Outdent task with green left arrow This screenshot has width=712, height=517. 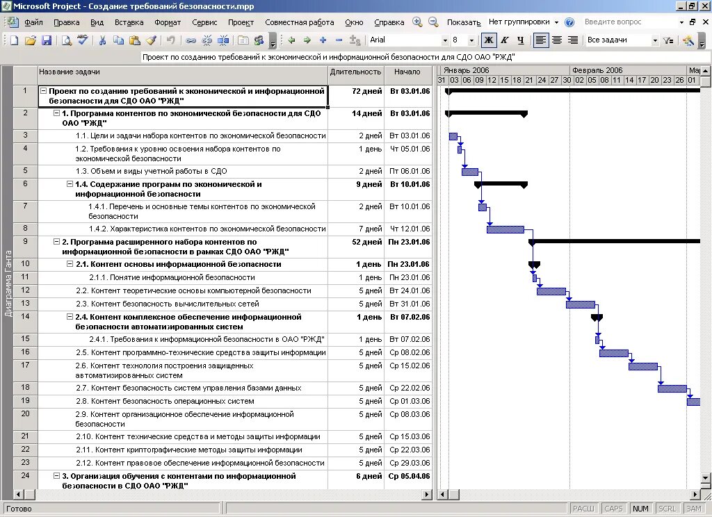(x=291, y=40)
